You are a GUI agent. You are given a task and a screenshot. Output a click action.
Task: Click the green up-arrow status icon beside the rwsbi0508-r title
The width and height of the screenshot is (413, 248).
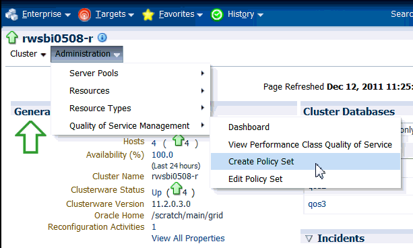12,38
